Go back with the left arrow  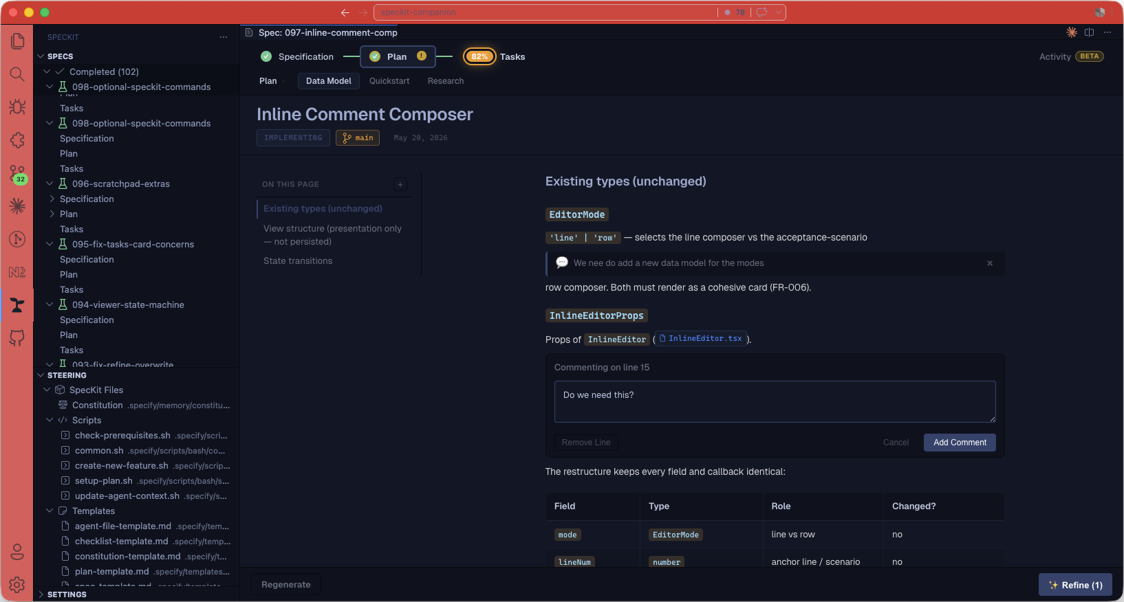click(x=345, y=12)
